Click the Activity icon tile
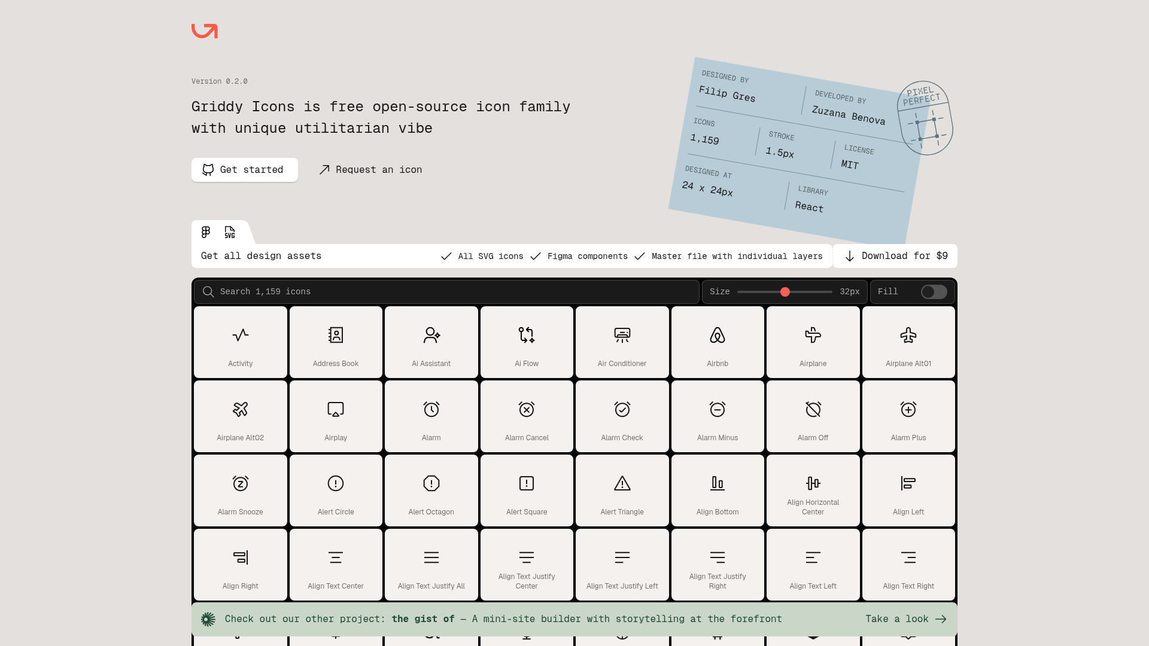Image resolution: width=1149 pixels, height=646 pixels. (240, 342)
